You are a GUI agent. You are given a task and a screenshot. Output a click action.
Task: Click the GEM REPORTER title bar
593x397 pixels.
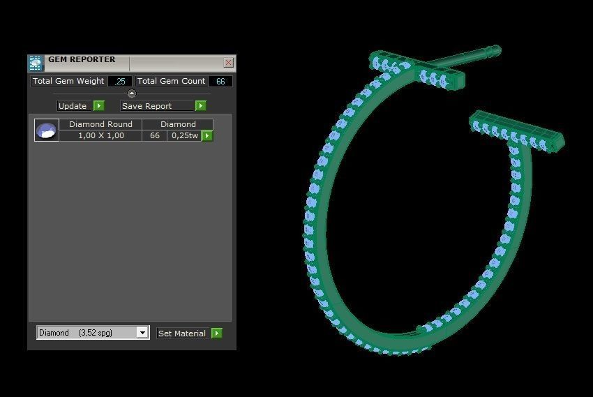[x=133, y=63]
